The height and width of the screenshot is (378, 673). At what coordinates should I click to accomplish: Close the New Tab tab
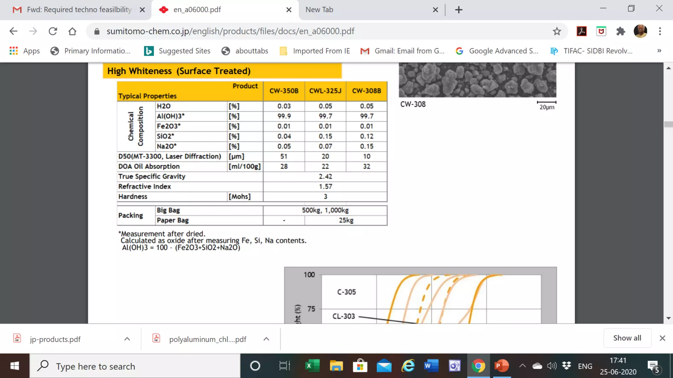[435, 10]
